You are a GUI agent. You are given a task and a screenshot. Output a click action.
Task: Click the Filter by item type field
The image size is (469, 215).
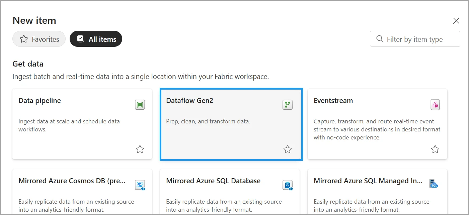tap(415, 39)
